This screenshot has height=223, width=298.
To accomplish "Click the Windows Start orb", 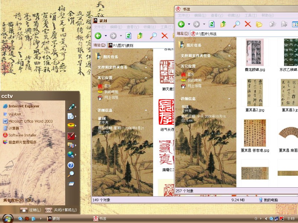I will [7, 219].
